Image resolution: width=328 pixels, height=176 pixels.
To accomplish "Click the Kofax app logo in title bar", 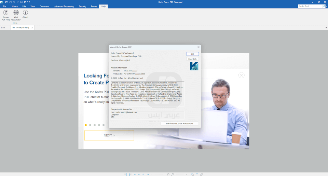I will point(2,2).
